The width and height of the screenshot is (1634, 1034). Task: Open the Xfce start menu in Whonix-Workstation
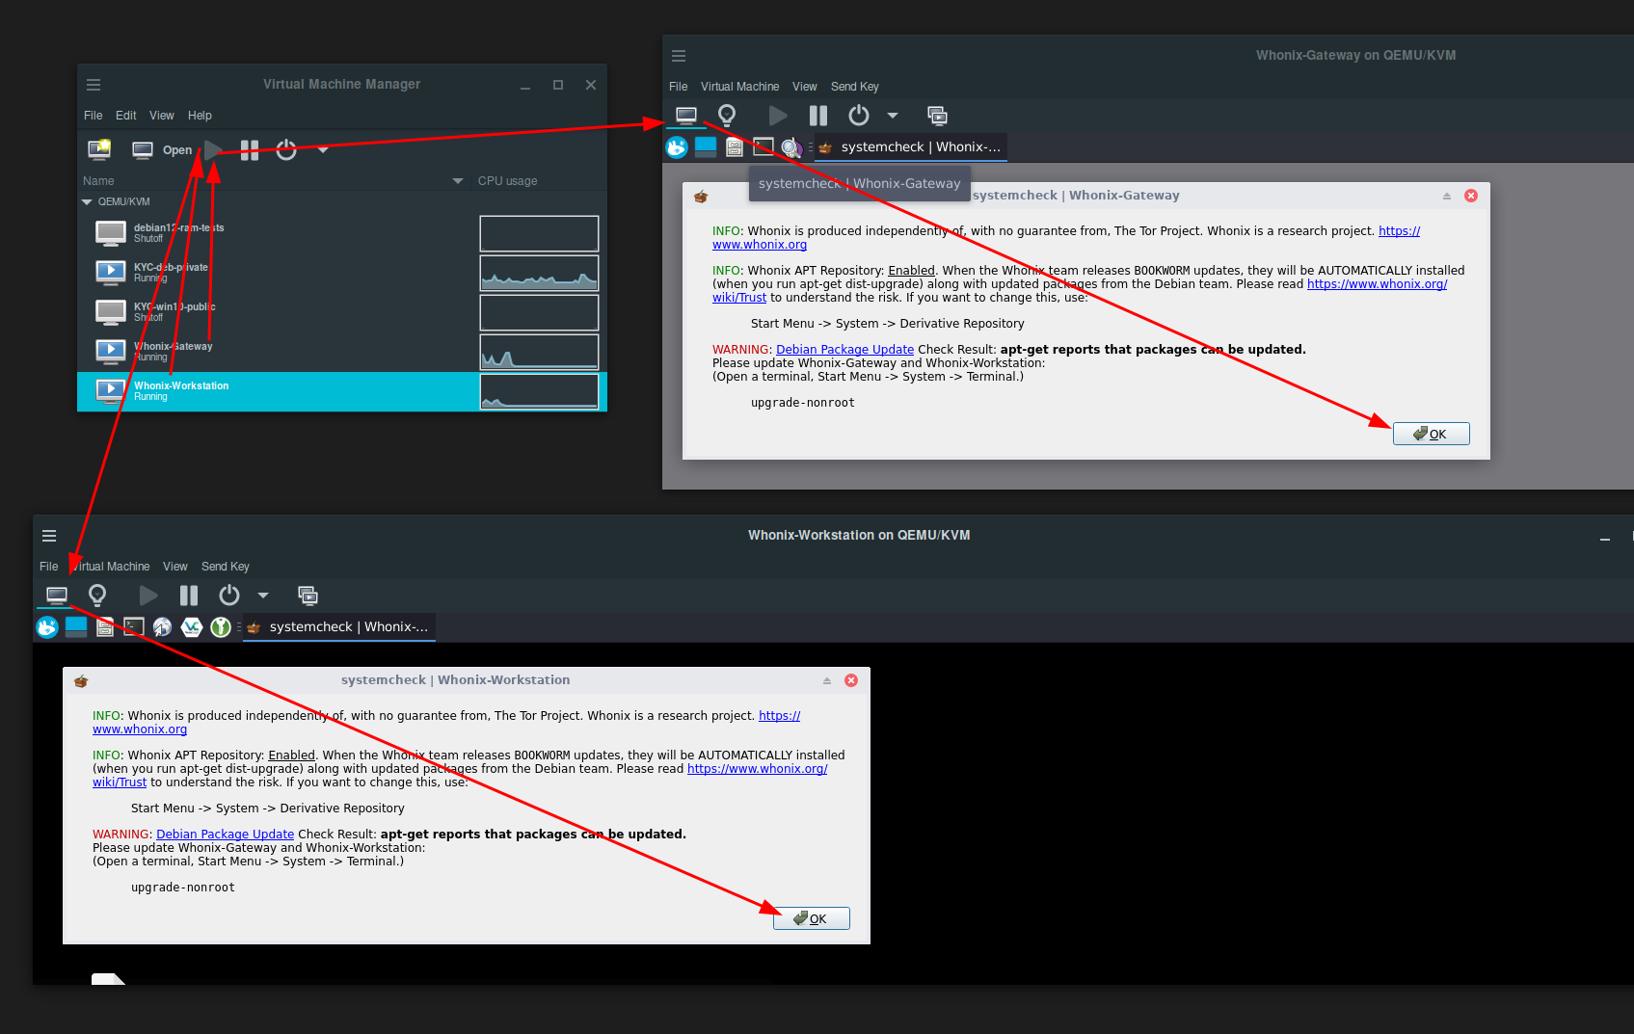point(47,627)
